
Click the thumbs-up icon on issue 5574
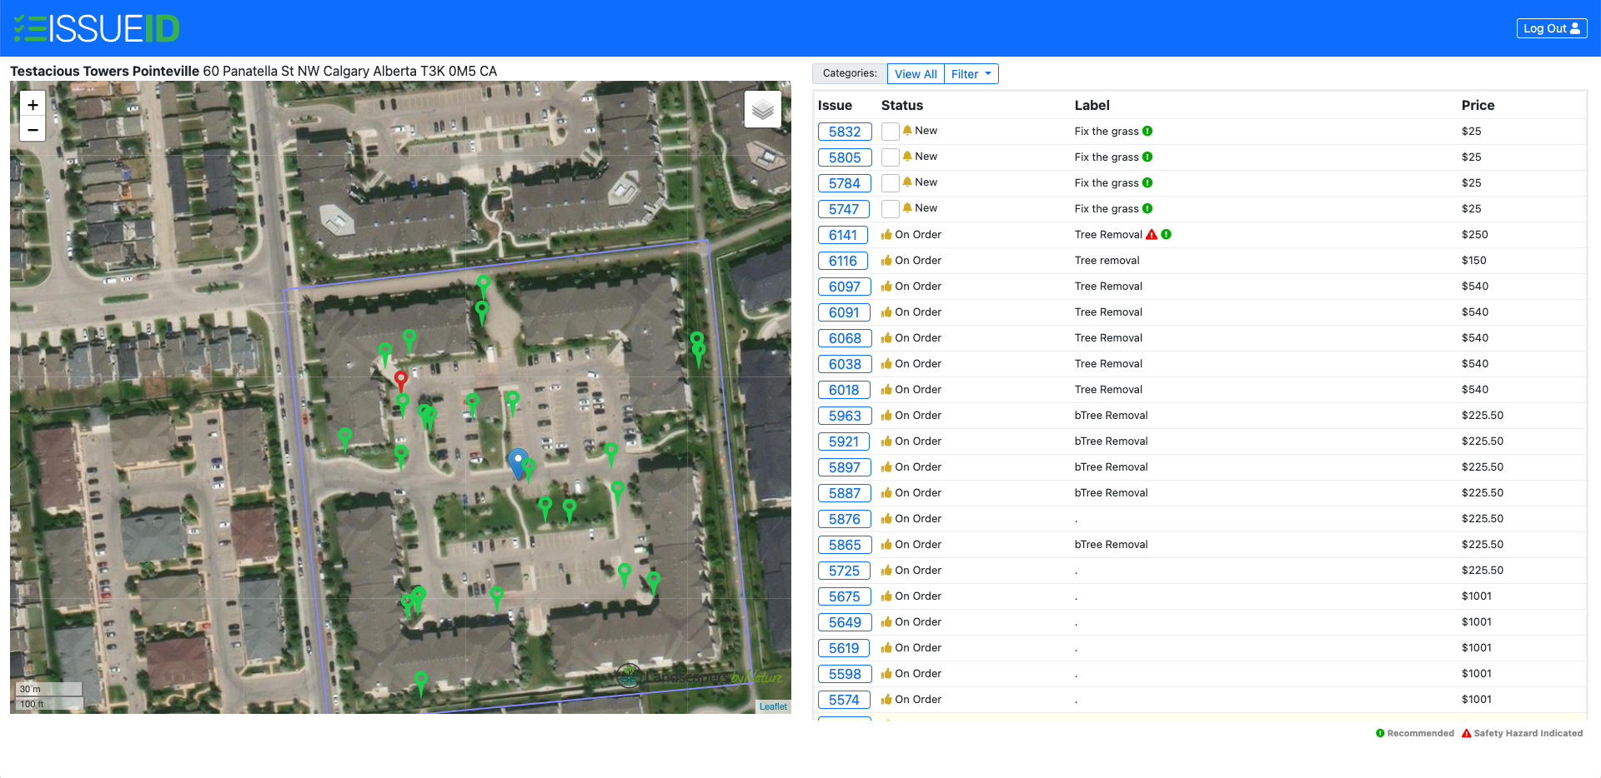886,699
